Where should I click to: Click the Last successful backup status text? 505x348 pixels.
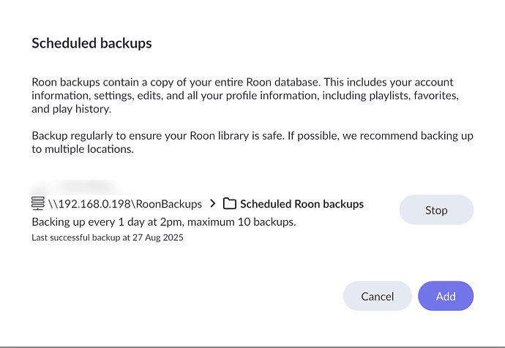[108, 238]
